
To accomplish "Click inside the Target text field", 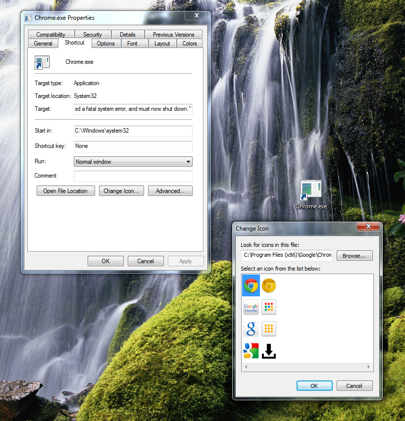I will 133,109.
